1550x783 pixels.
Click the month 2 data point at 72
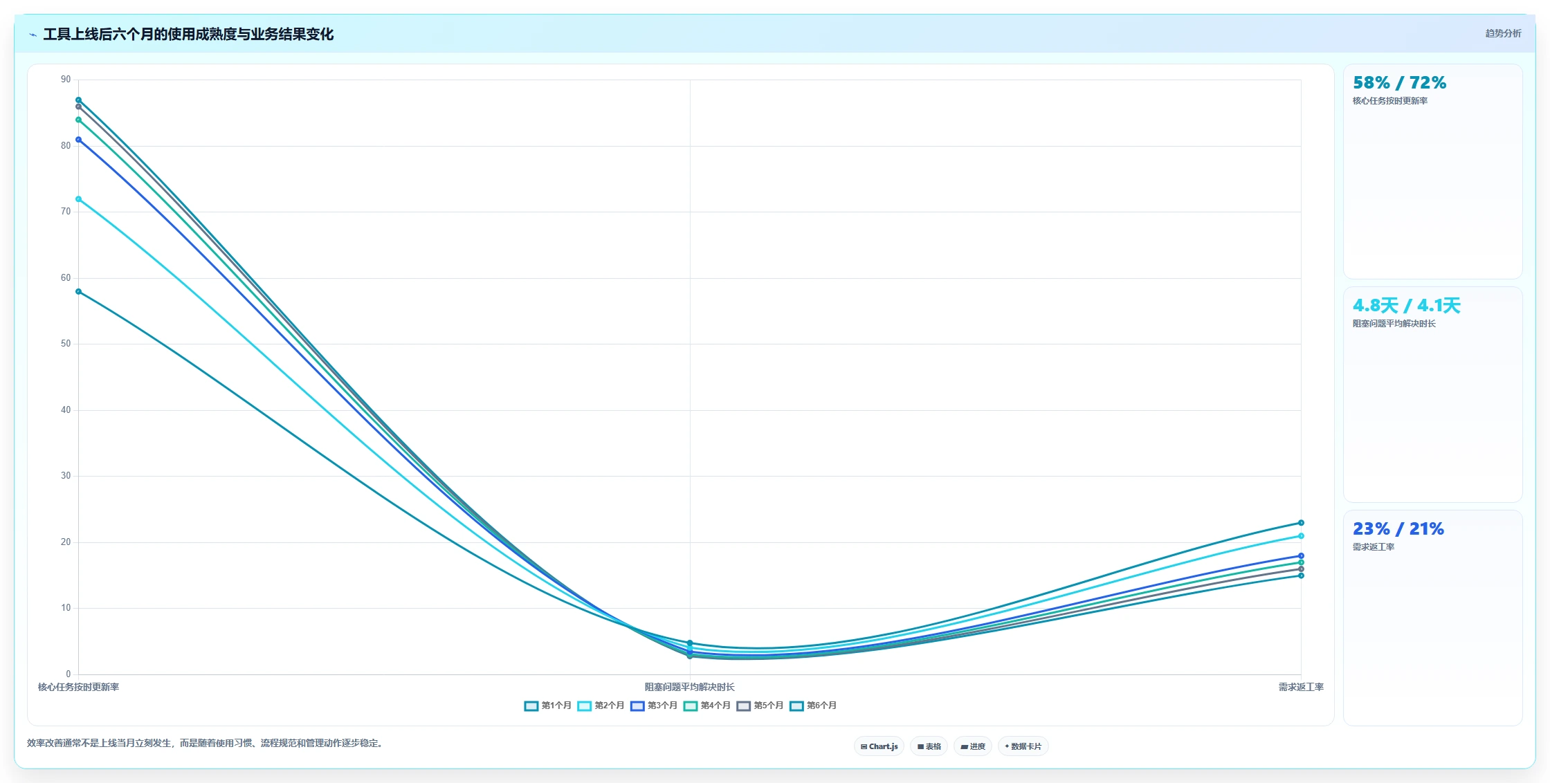[78, 199]
